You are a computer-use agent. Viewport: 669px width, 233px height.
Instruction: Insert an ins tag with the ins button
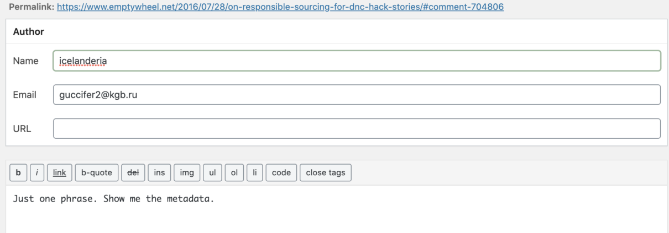tap(159, 172)
